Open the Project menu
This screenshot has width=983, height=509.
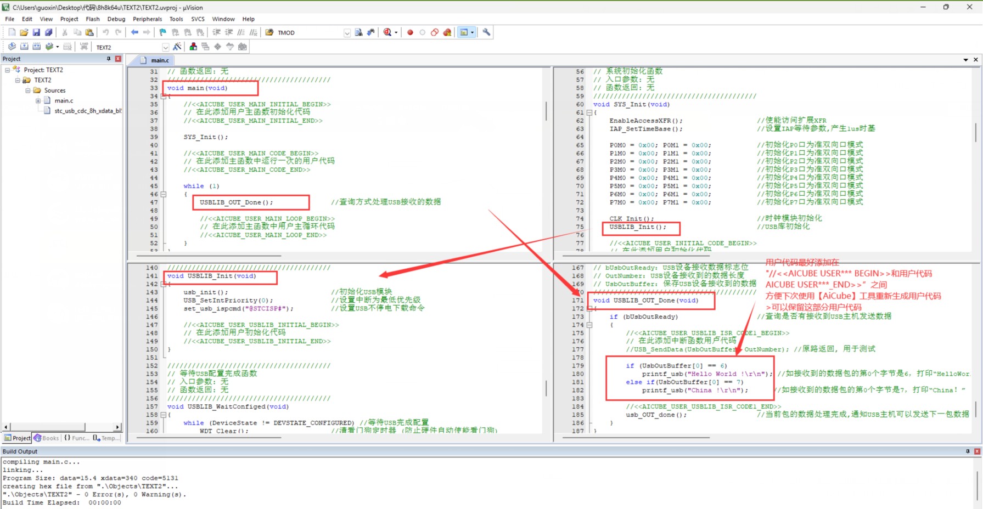tap(69, 19)
